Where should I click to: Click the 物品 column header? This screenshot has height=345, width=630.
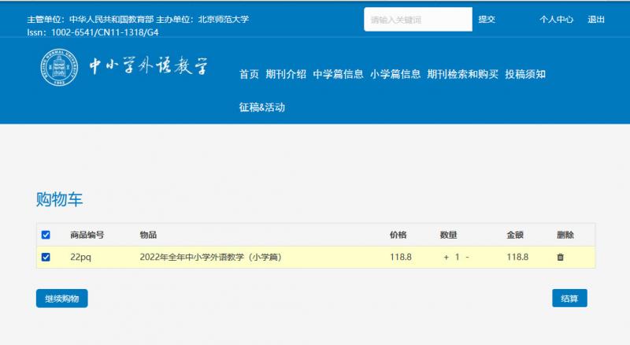[148, 235]
